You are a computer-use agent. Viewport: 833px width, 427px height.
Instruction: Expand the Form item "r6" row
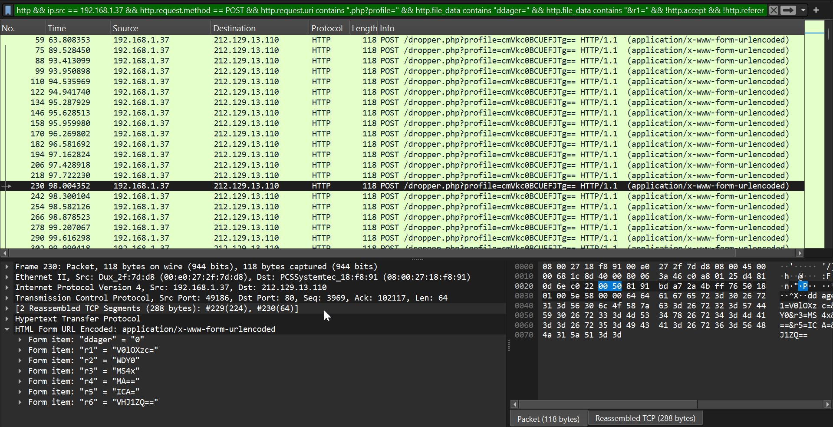point(20,402)
